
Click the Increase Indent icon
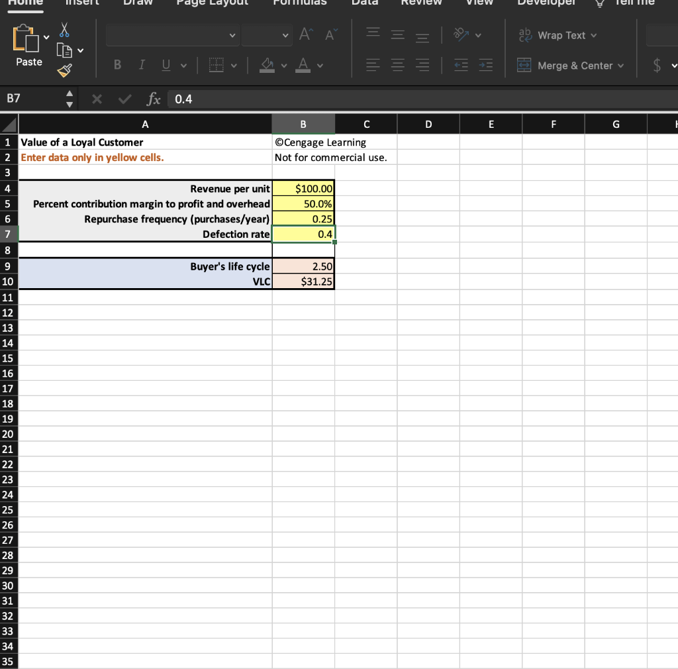pos(486,64)
